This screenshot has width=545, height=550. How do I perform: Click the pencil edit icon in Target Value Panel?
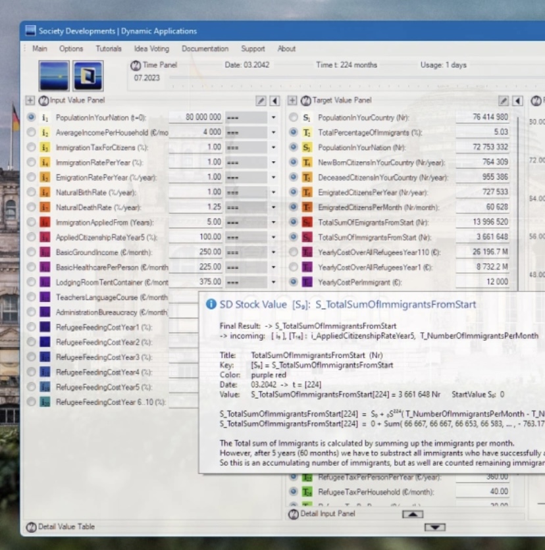(504, 101)
